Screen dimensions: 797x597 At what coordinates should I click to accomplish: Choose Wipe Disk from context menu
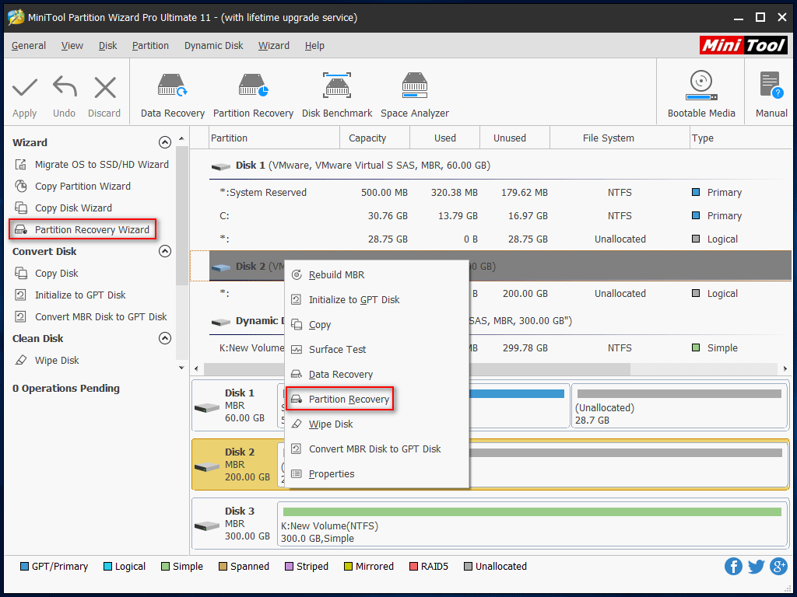click(x=376, y=424)
